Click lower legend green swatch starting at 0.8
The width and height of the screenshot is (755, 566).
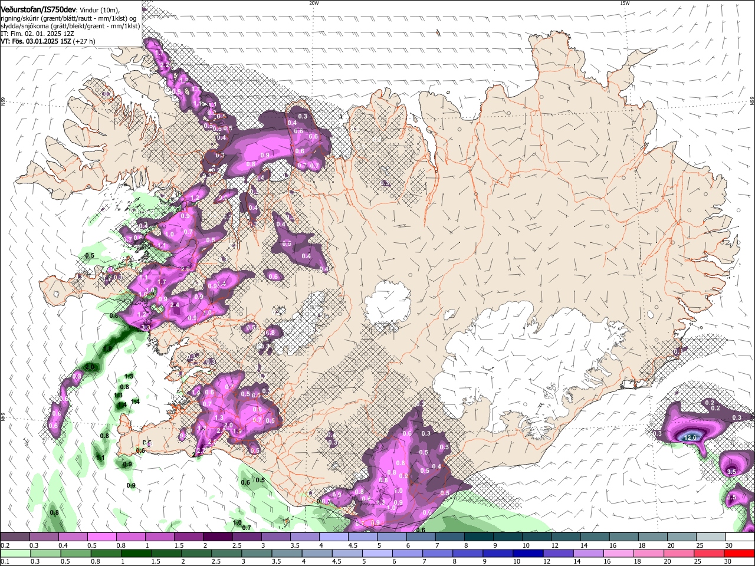[x=106, y=553]
